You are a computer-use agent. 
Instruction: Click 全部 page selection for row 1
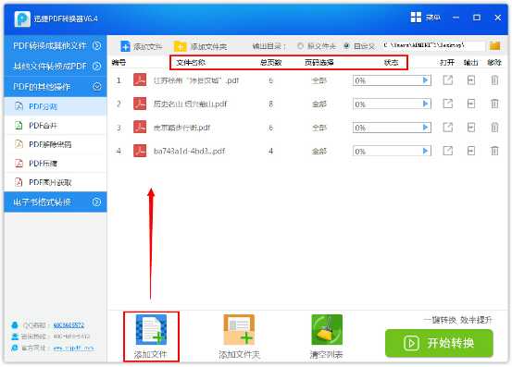pyautogui.click(x=319, y=80)
